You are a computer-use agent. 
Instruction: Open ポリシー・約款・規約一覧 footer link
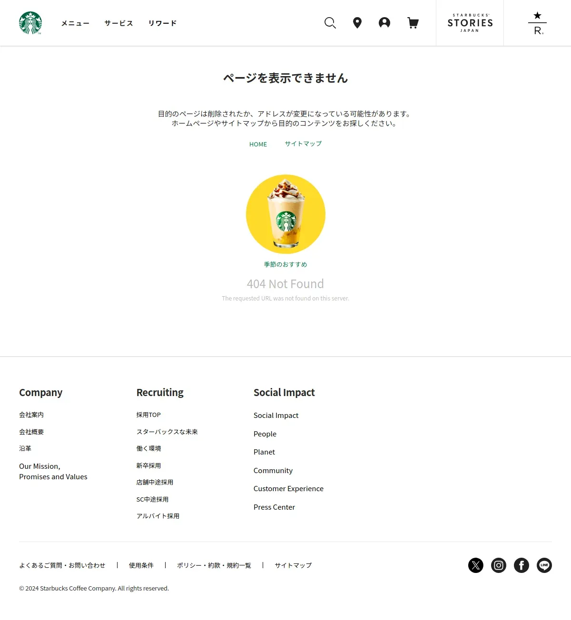(x=214, y=565)
